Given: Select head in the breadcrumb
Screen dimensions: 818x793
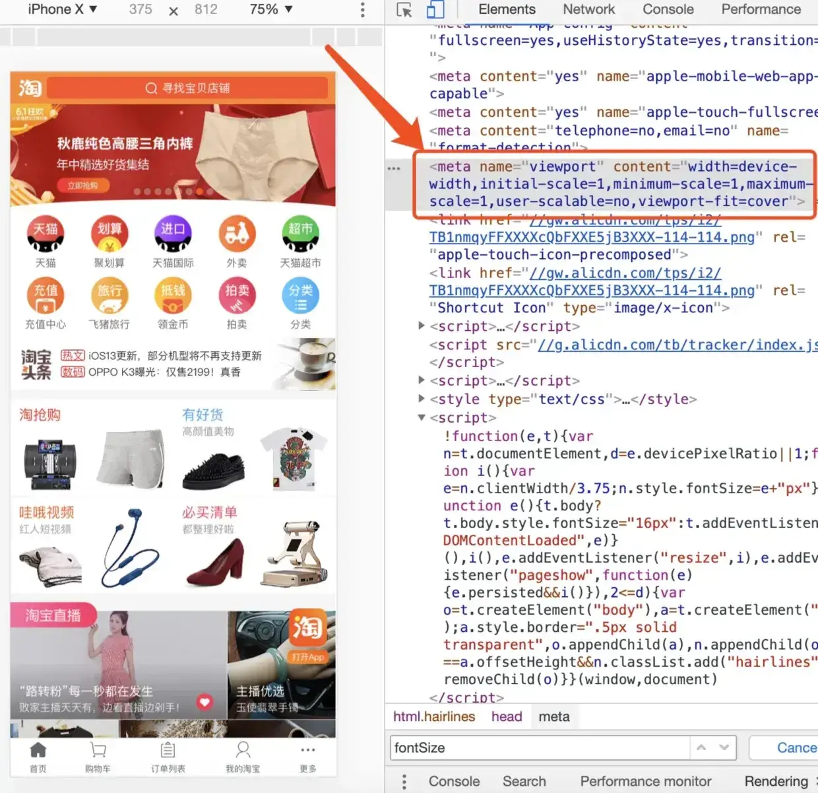Looking at the screenshot, I should tap(507, 716).
